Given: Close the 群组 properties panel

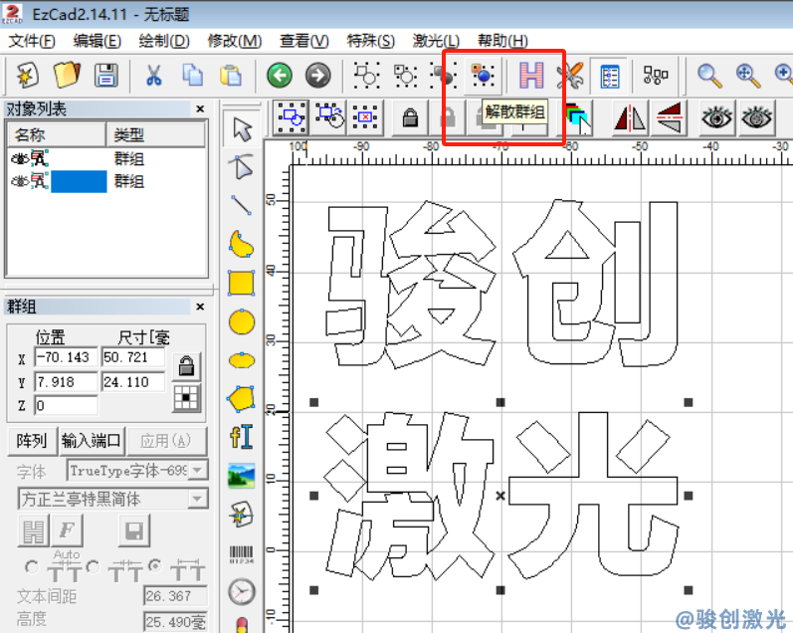Looking at the screenshot, I should pos(200,307).
